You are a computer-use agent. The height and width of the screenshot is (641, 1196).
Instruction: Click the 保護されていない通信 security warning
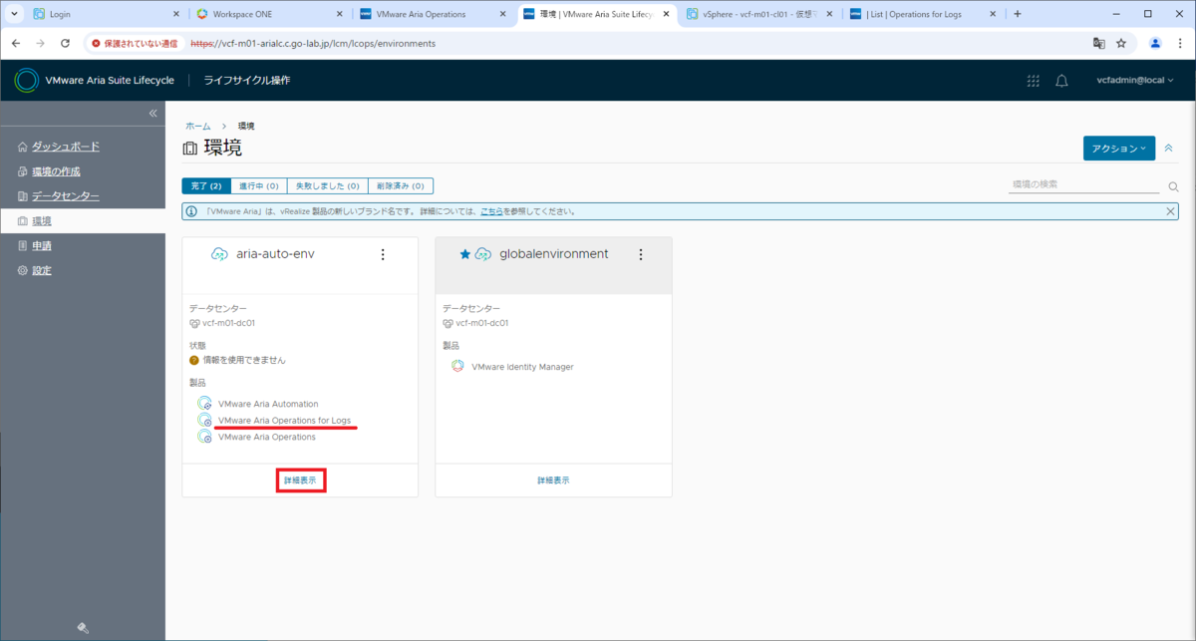coord(133,44)
